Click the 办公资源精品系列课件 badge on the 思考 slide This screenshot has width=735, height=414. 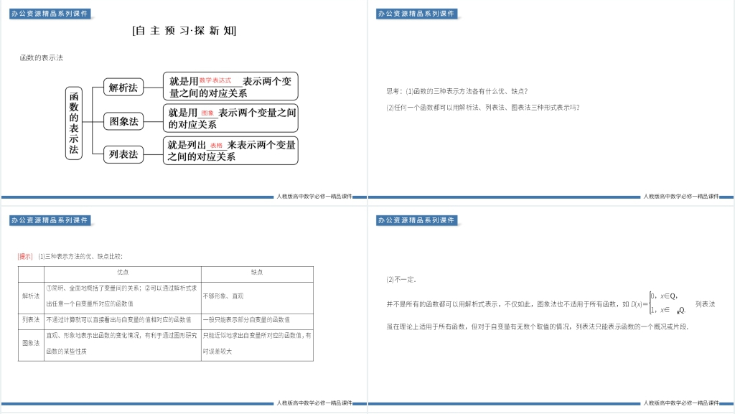(417, 14)
